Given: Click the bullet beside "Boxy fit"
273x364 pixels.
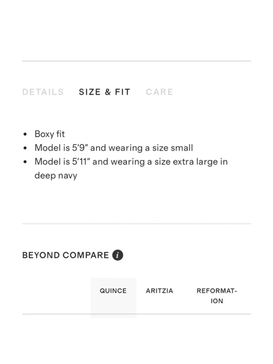Looking at the screenshot, I should [25, 134].
